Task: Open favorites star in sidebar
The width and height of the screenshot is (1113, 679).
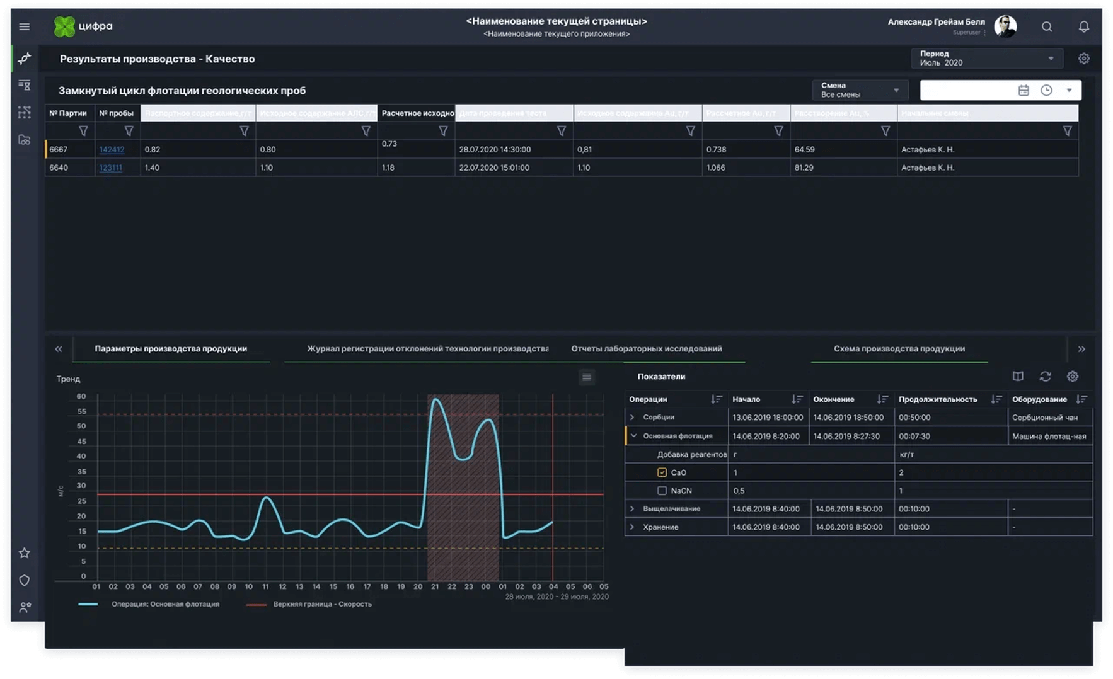Action: (25, 553)
